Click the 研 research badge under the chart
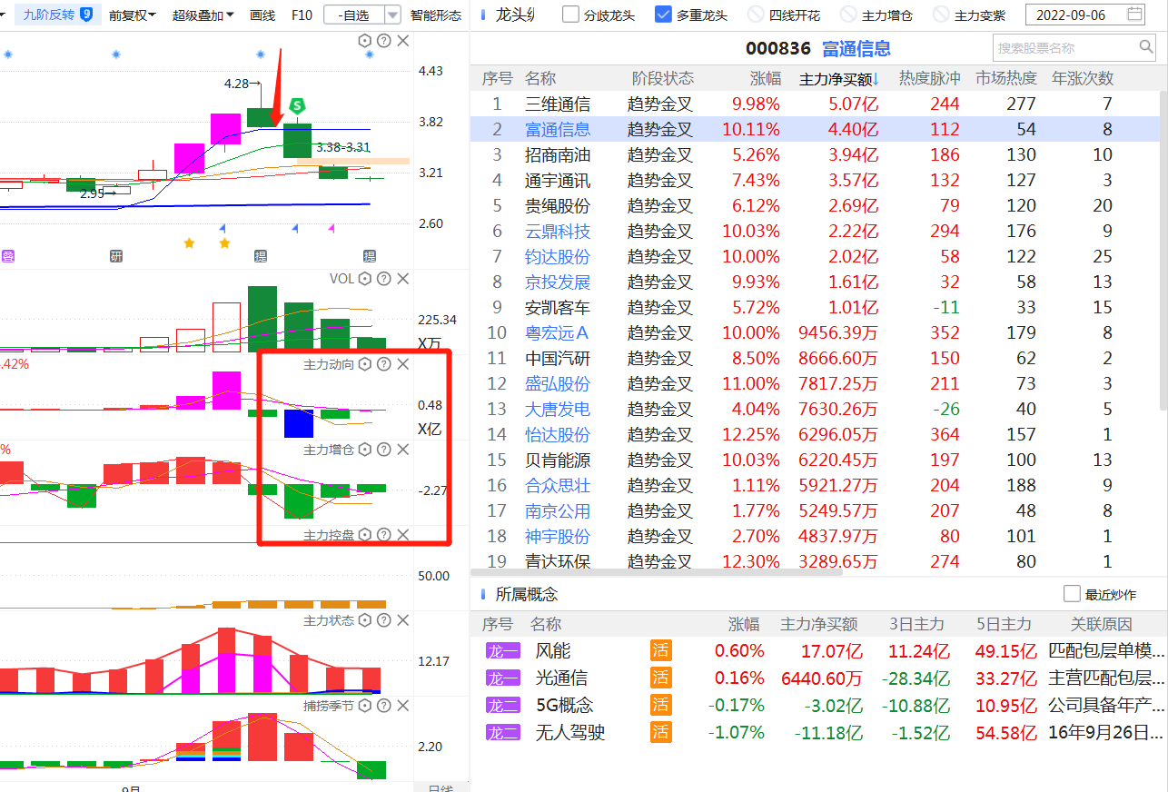Viewport: 1168px width, 792px height. [x=115, y=256]
